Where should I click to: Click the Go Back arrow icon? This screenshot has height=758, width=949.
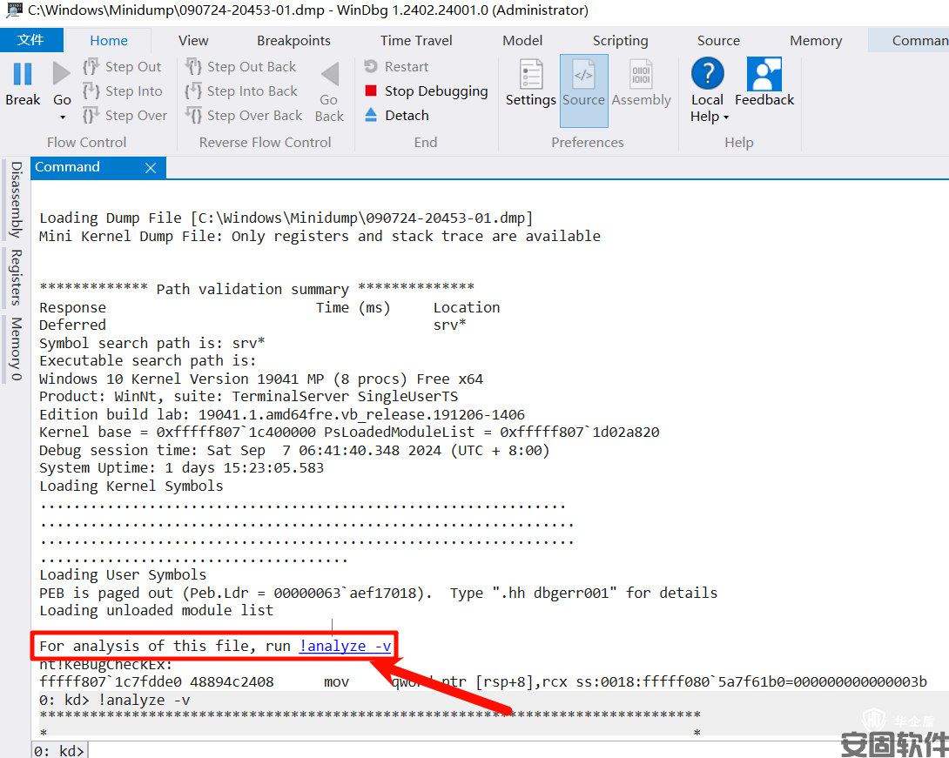[330, 75]
